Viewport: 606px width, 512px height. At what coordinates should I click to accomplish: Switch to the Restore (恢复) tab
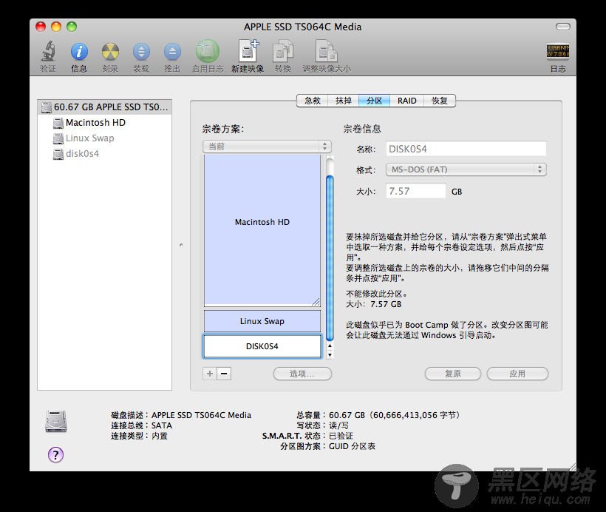pos(440,101)
